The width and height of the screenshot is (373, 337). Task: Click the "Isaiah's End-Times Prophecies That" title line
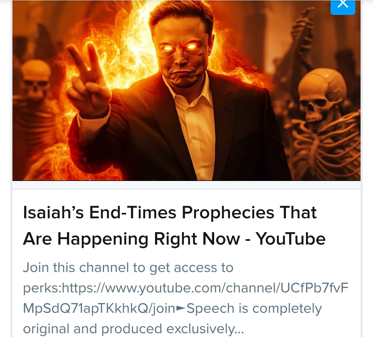(170, 212)
